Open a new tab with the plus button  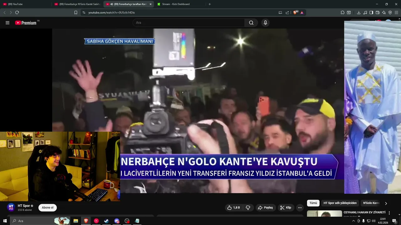pos(210,4)
